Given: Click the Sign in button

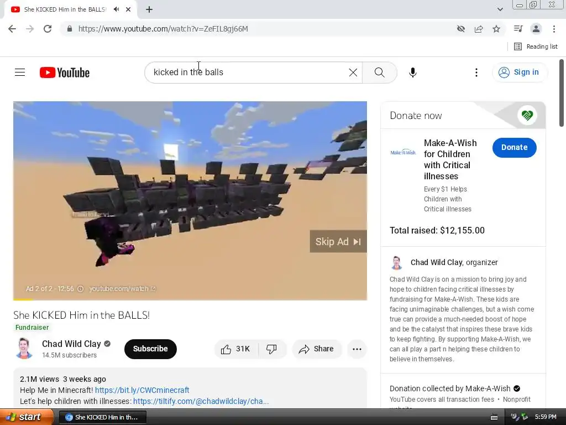Looking at the screenshot, I should (x=519, y=72).
